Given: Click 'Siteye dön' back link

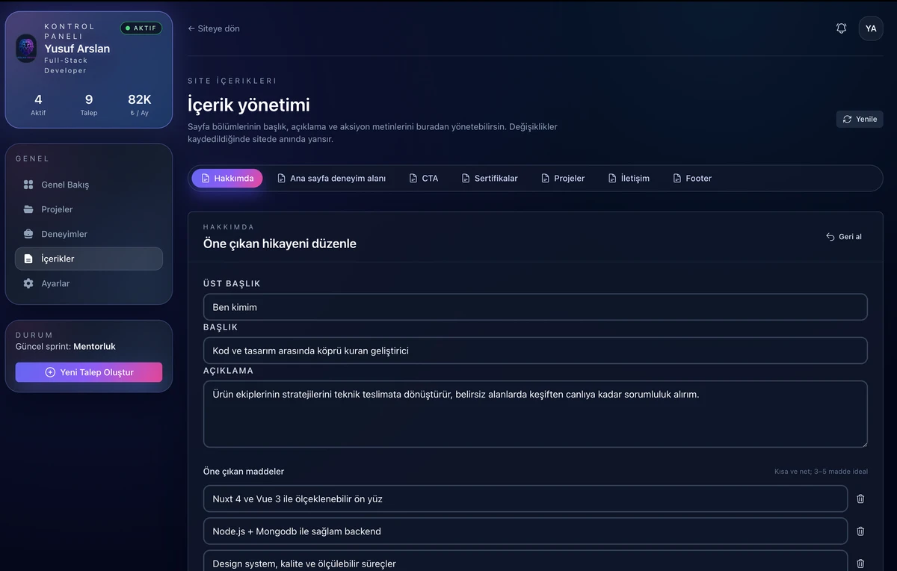Looking at the screenshot, I should [214, 28].
